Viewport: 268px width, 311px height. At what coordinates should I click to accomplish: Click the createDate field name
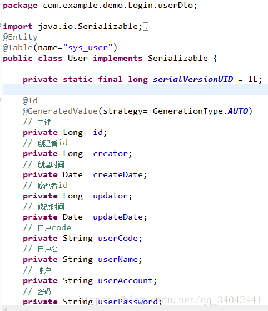118,175
